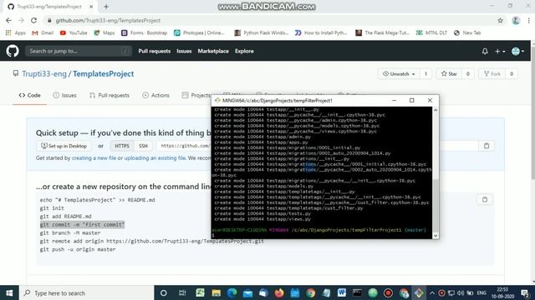
Task: Open the Apps bookmark
Action: click(16, 32)
